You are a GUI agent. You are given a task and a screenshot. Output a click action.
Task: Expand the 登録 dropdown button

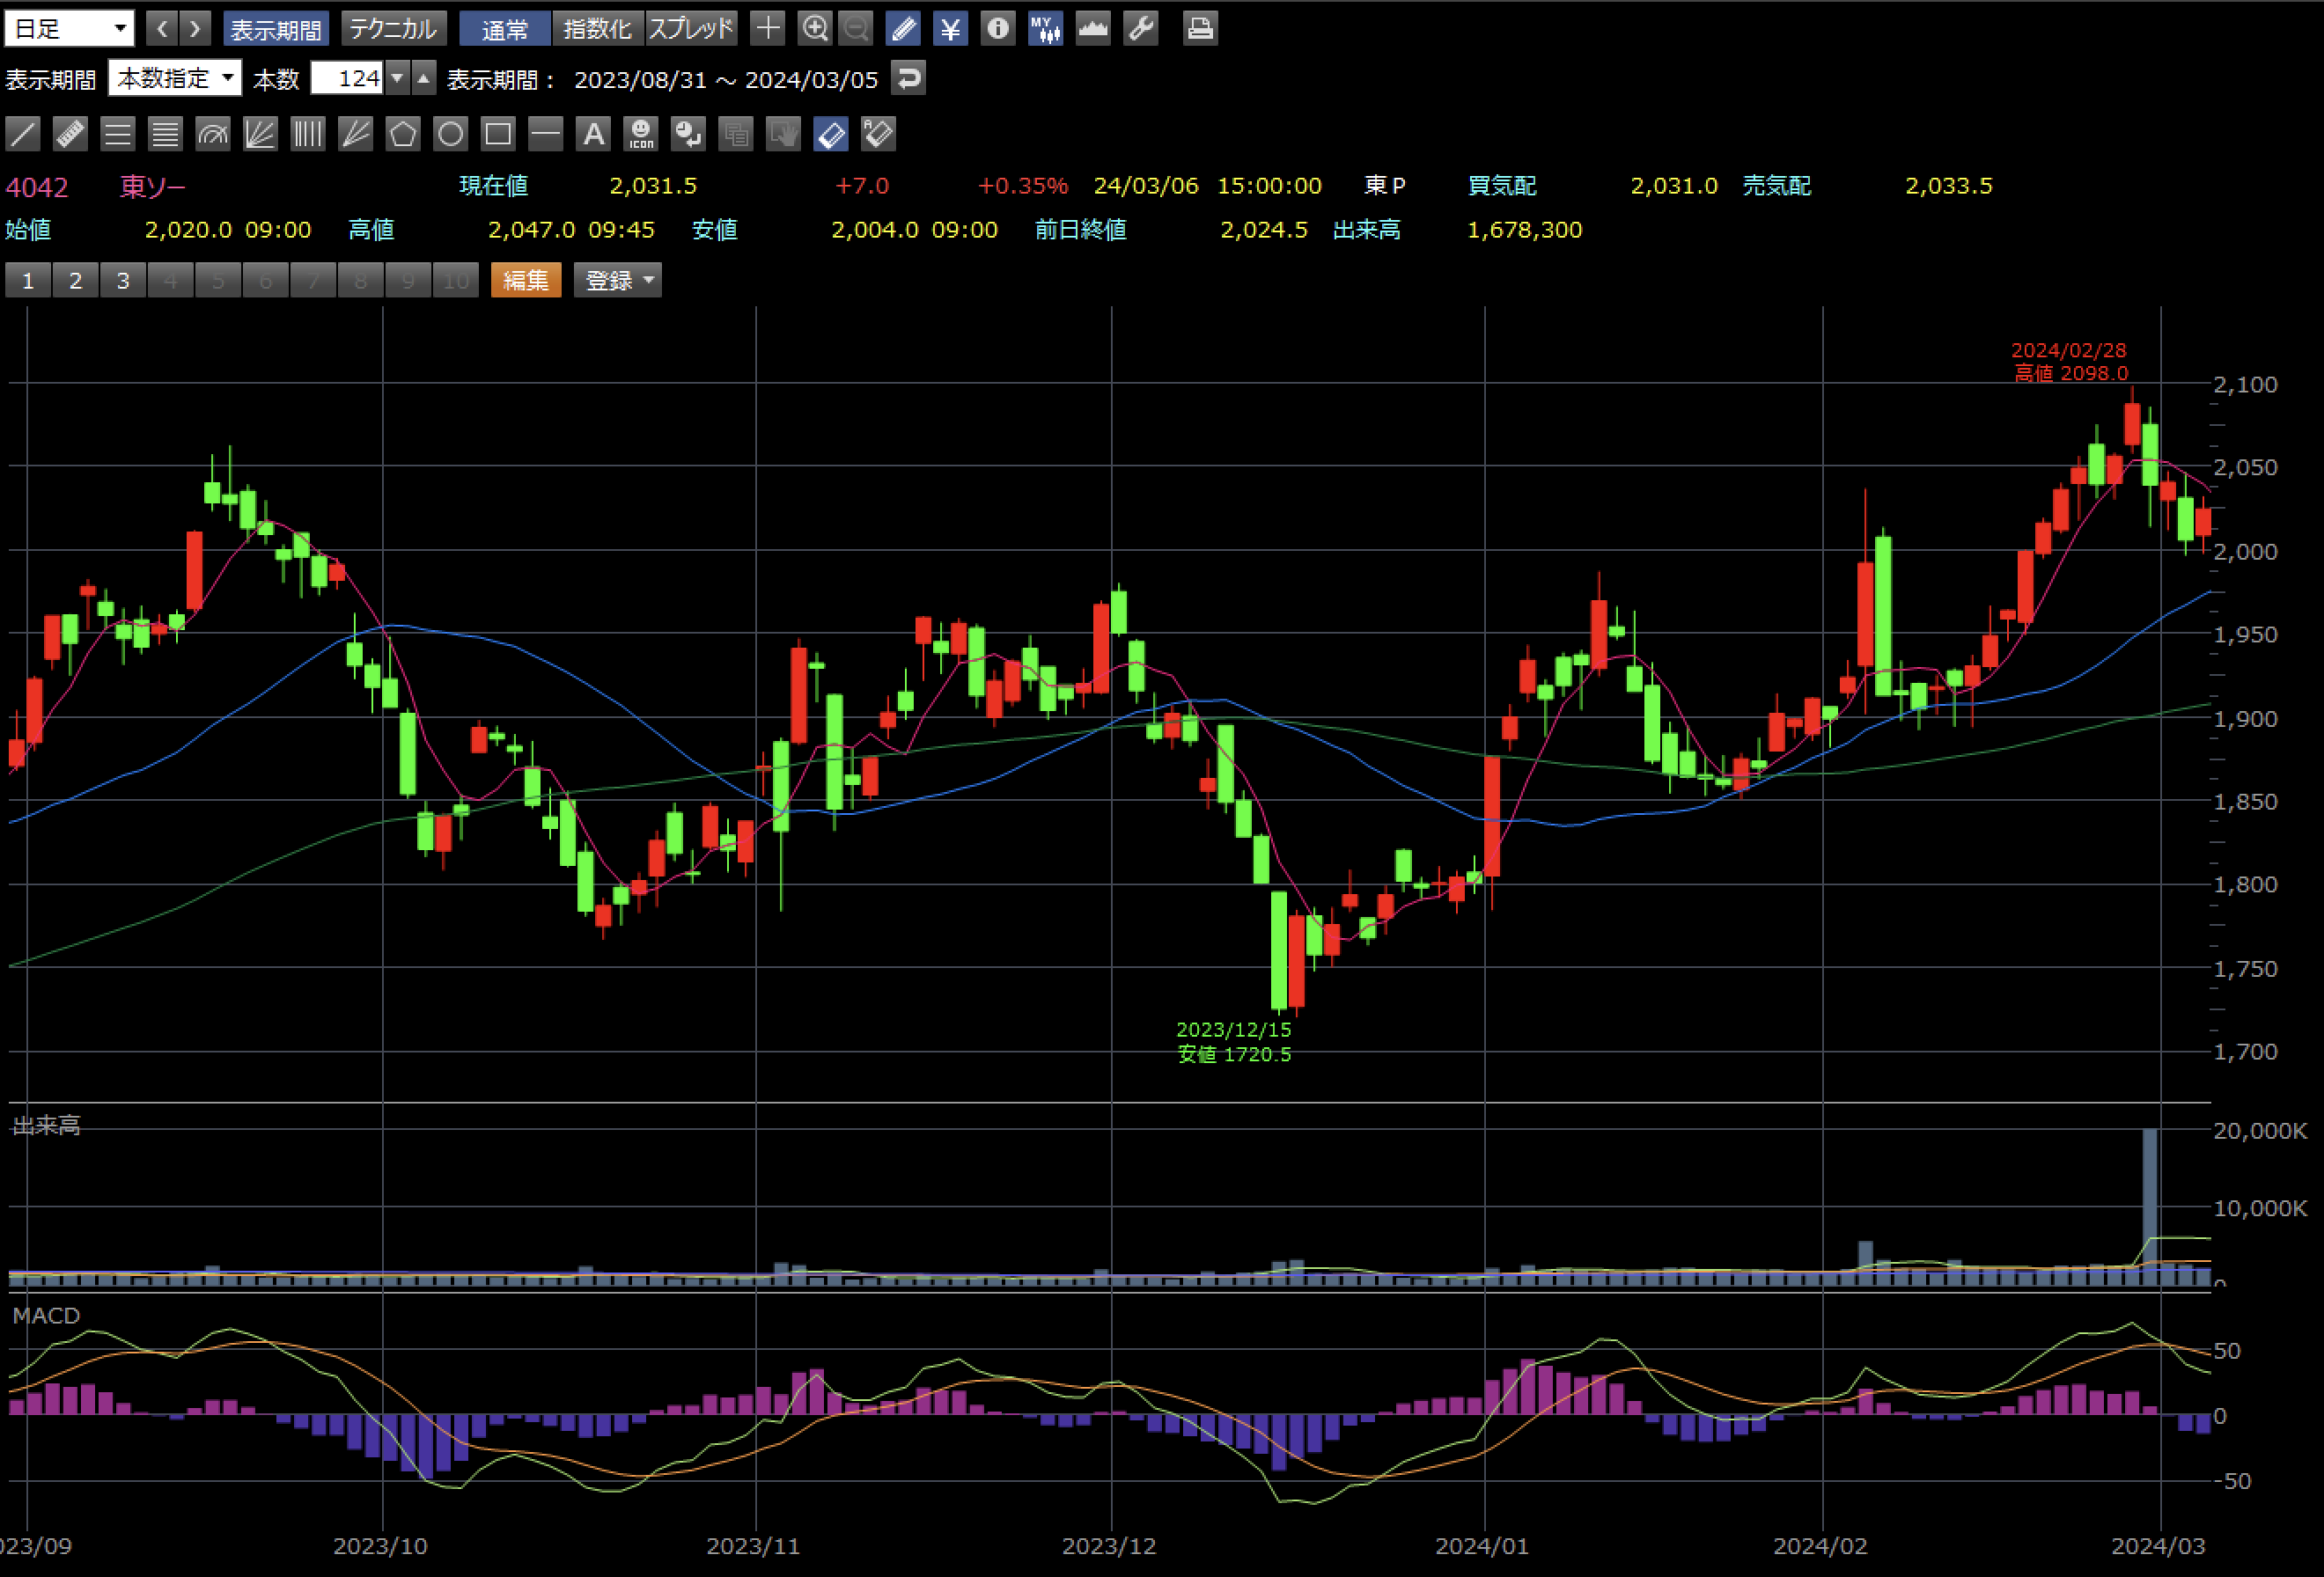(618, 281)
